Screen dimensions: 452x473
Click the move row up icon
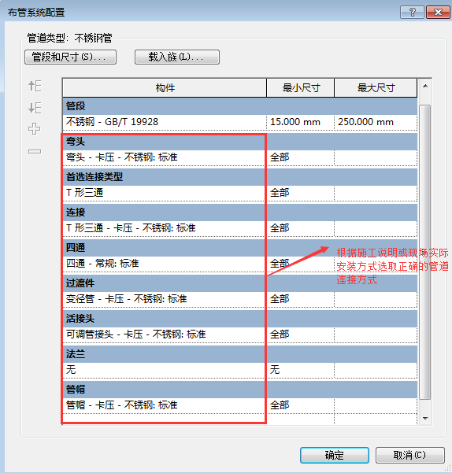[x=35, y=86]
